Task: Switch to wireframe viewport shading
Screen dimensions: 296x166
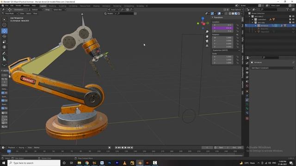Action: click(x=230, y=13)
